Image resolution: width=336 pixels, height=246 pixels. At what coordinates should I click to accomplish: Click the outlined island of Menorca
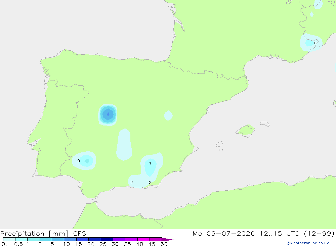pyautogui.click(x=265, y=124)
